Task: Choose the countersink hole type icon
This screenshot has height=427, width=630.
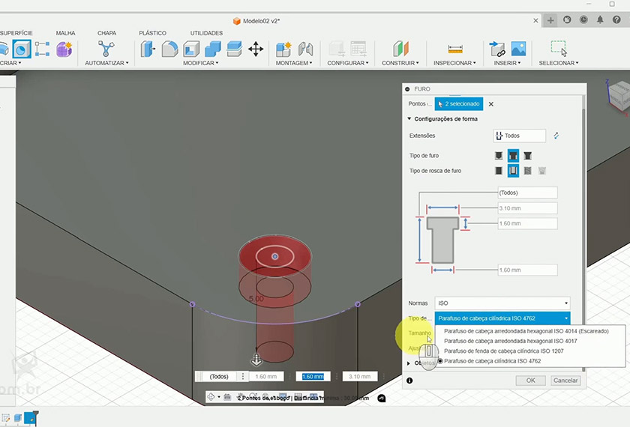Action: tap(528, 156)
